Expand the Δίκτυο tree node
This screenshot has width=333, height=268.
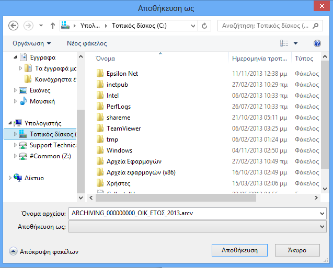[x=10, y=178]
